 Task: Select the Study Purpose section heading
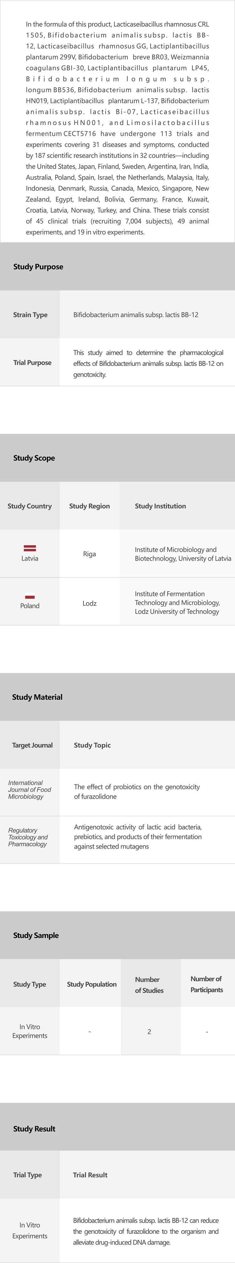pyautogui.click(x=38, y=267)
